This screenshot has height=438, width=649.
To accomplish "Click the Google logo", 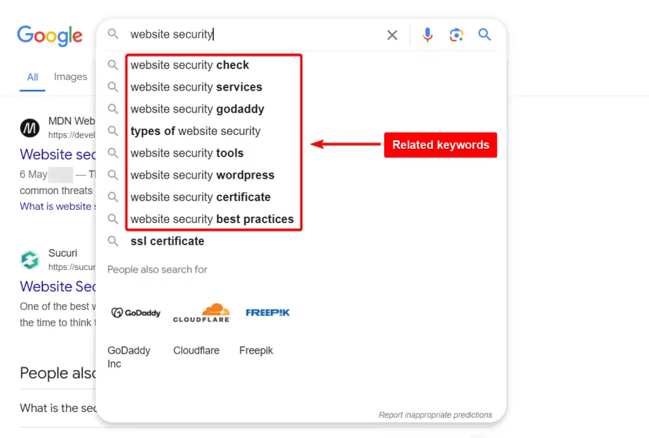I will (x=49, y=35).
